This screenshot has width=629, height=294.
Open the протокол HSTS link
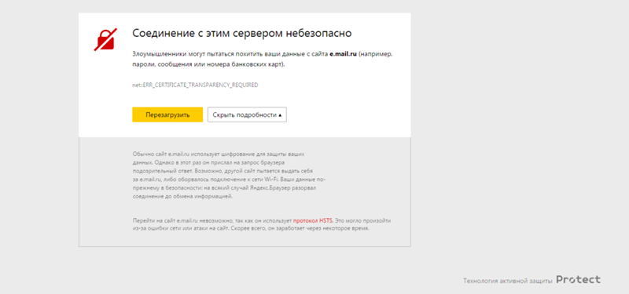tap(313, 220)
